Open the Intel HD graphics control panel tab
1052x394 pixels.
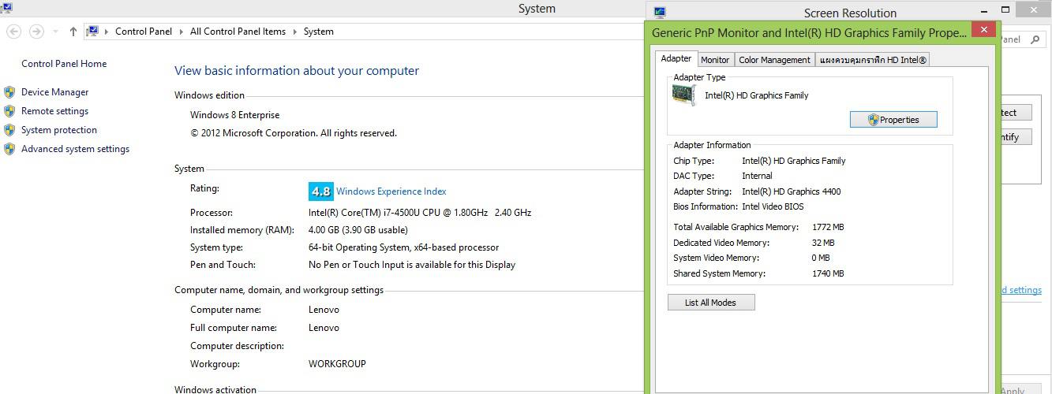point(873,60)
